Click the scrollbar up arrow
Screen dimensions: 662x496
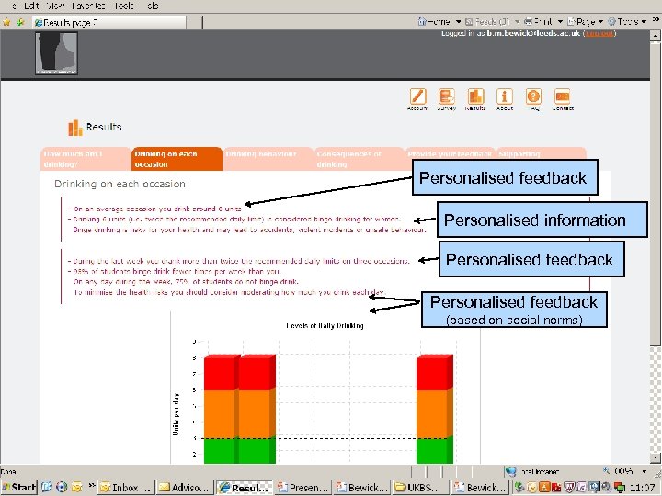[x=656, y=36]
